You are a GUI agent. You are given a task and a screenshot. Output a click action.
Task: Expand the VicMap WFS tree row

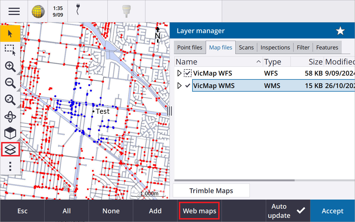[179, 73]
